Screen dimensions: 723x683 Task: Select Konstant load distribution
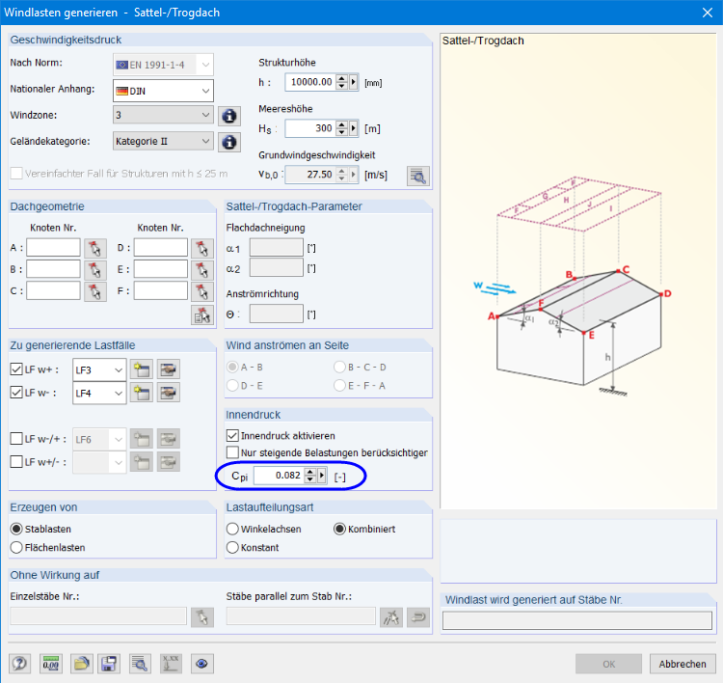(x=232, y=547)
